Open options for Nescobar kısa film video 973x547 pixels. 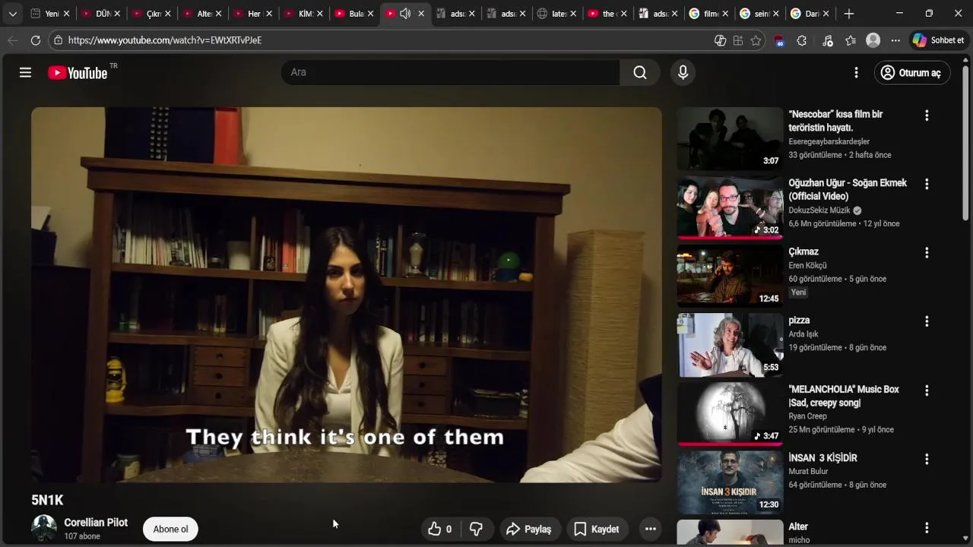pyautogui.click(x=927, y=115)
